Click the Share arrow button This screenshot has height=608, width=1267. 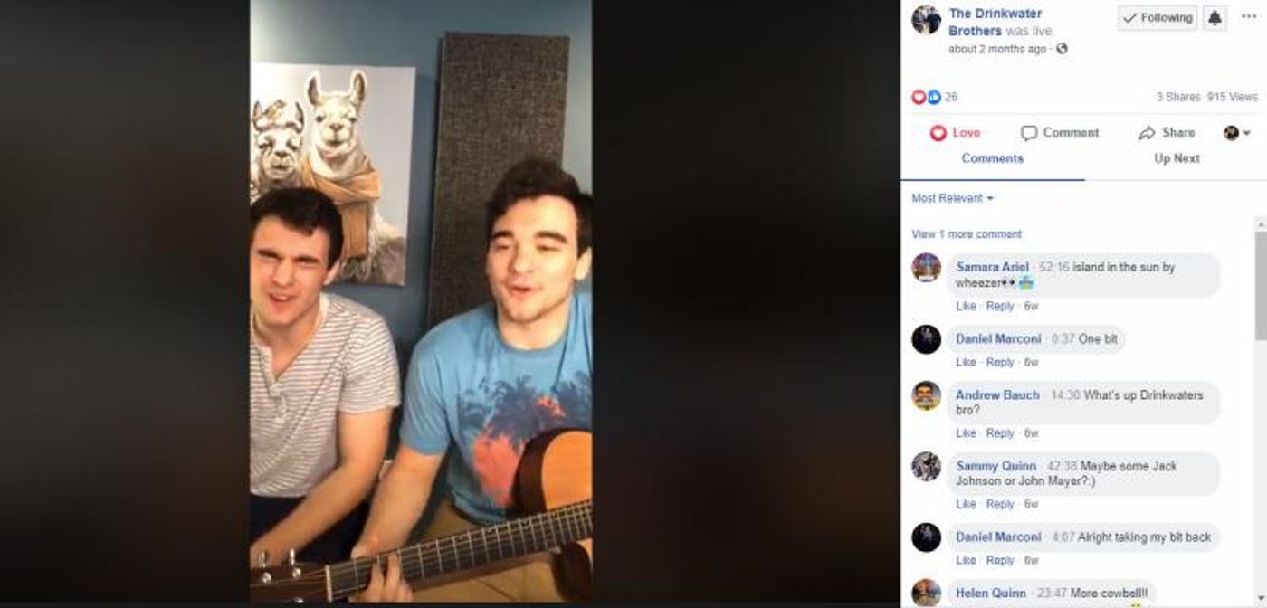[1167, 133]
